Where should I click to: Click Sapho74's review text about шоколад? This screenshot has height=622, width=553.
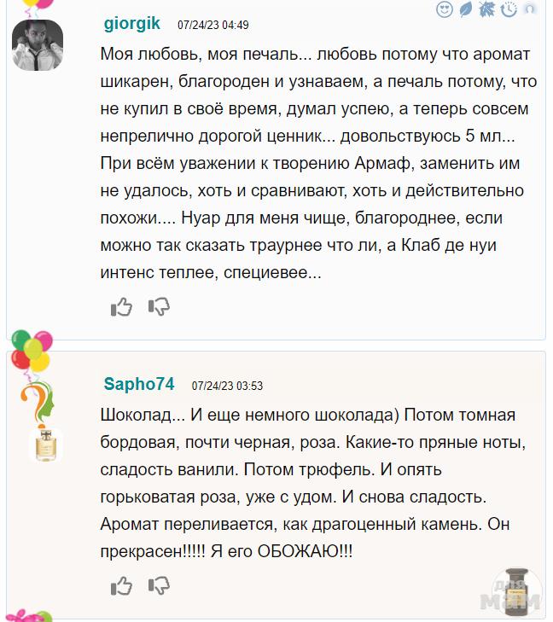(x=315, y=483)
